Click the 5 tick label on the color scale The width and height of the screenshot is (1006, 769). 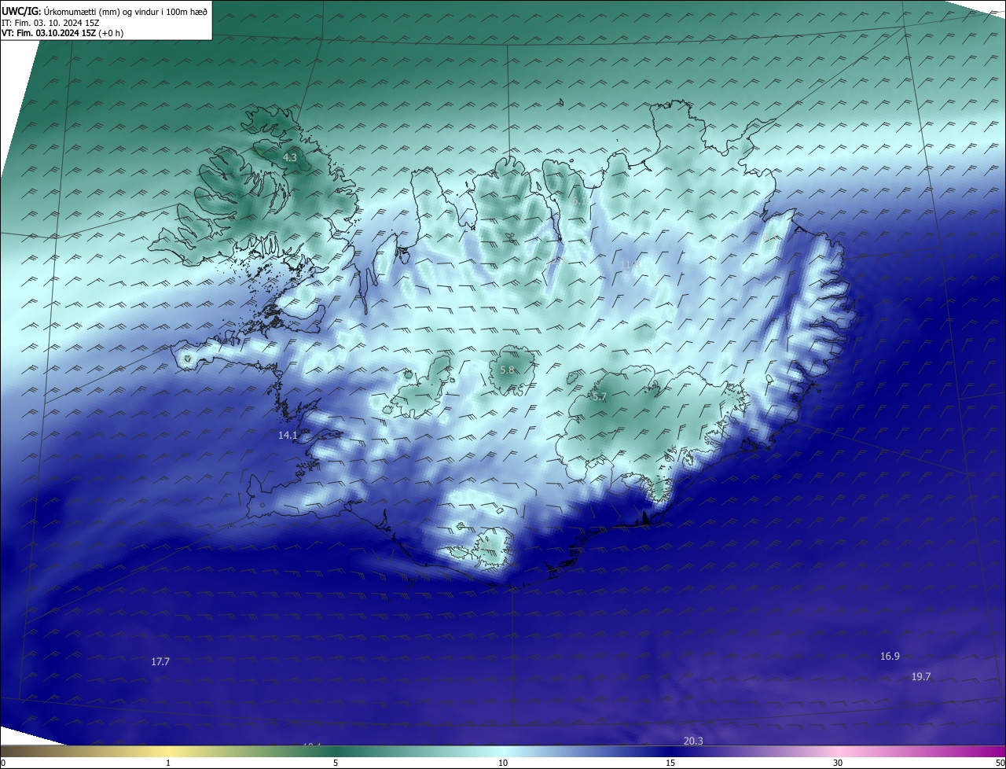click(x=336, y=763)
